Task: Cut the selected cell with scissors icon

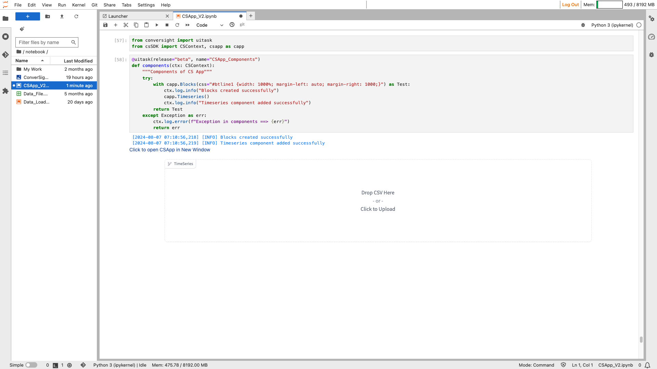Action: pos(126,25)
